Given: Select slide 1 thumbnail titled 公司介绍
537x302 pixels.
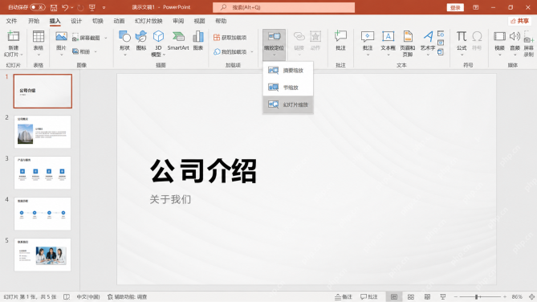Looking at the screenshot, I should point(43,92).
